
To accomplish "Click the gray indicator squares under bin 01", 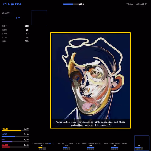I will 42,149.
